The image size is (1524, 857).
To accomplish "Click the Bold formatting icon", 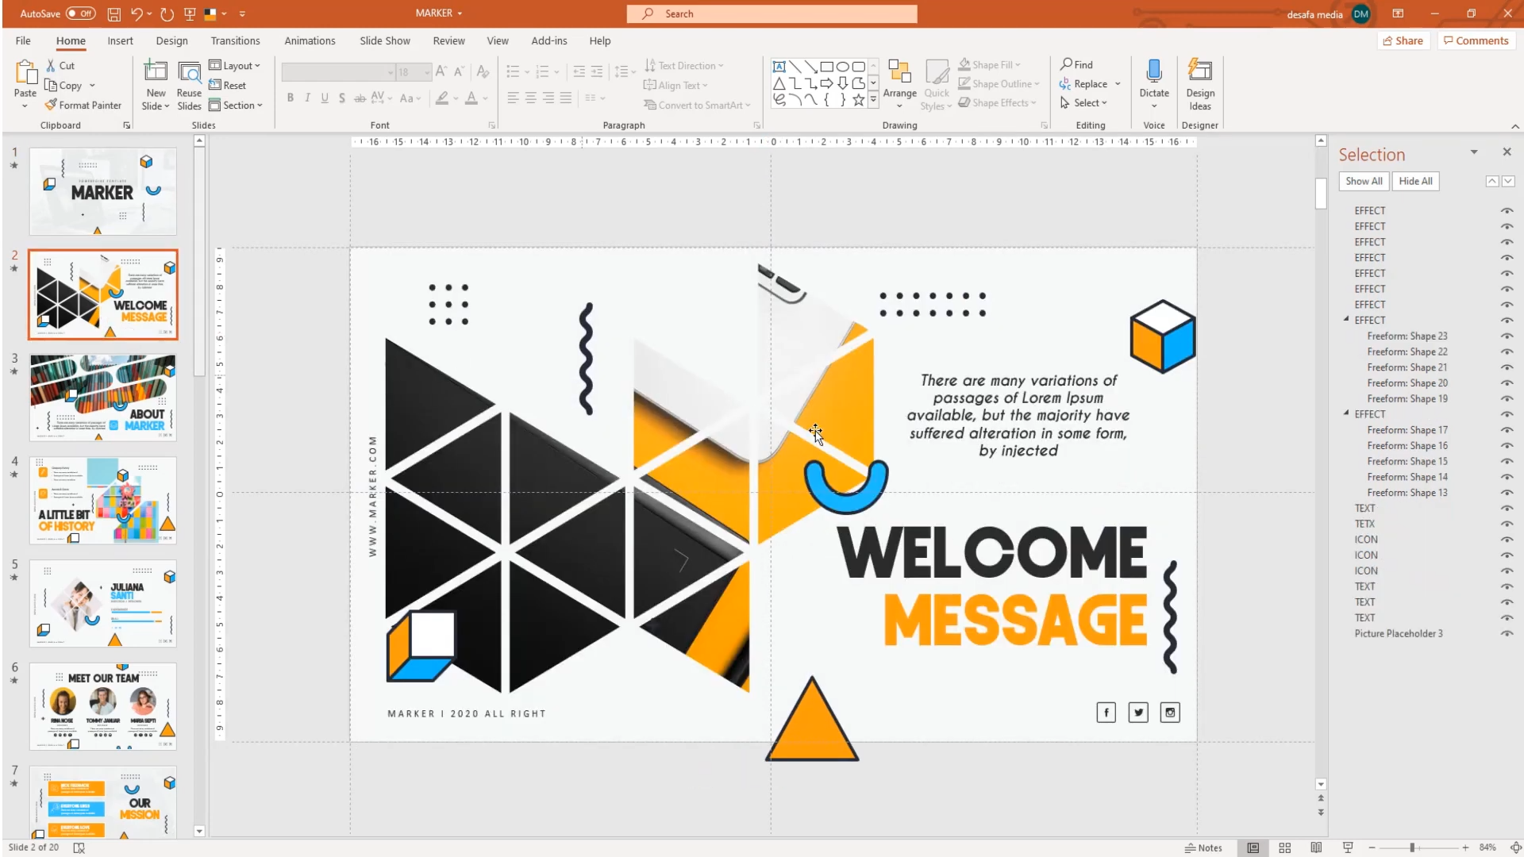I will [x=291, y=98].
